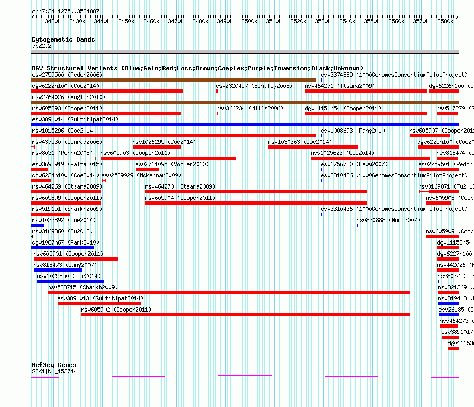This screenshot has height=407, width=474.
Task: Select nsv830888 (Wong2007) label
Action: (x=388, y=220)
